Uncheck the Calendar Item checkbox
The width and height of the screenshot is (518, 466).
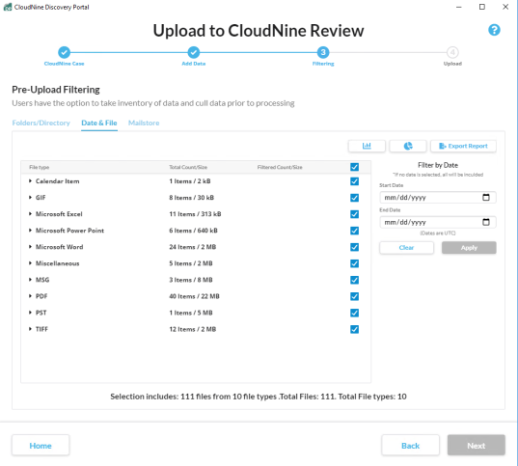354,181
